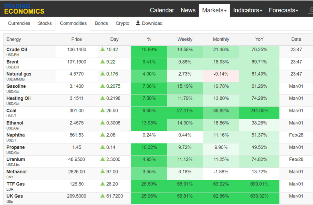Open the Calendar menu item
Viewport: 313px width, 205px height.
pos(162,10)
